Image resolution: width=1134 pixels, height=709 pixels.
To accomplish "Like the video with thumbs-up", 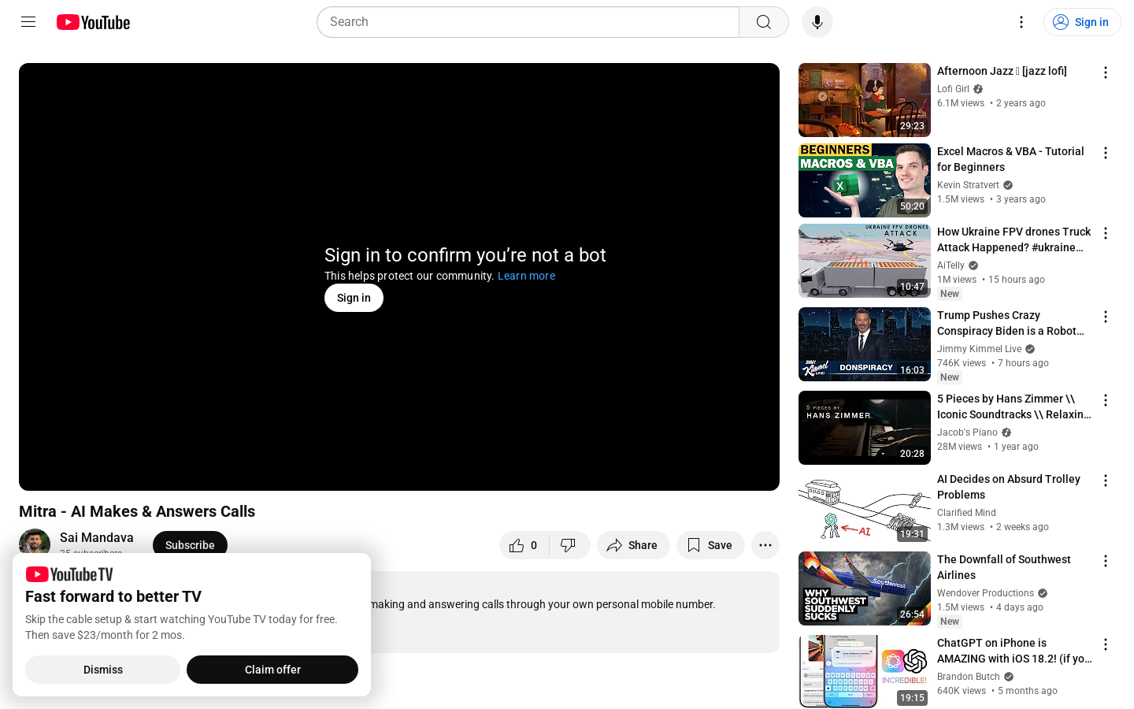I will (524, 545).
